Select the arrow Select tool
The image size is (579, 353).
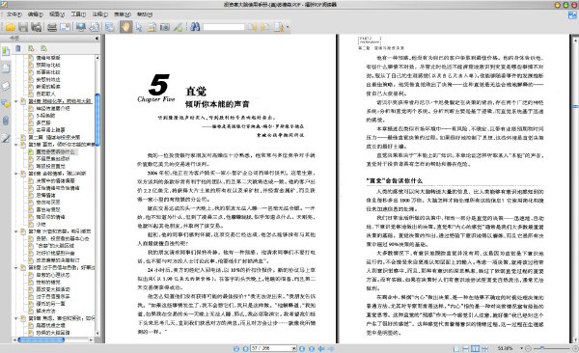[x=139, y=27]
